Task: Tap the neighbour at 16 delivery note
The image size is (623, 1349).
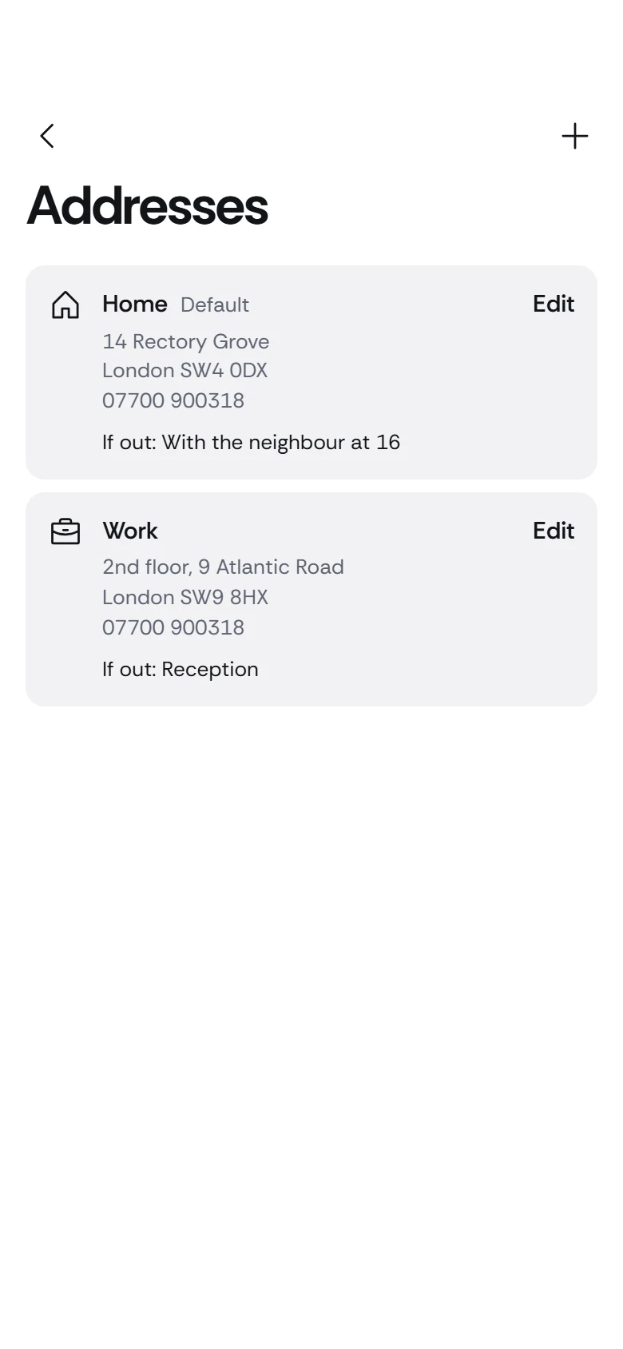Action: 252,442
